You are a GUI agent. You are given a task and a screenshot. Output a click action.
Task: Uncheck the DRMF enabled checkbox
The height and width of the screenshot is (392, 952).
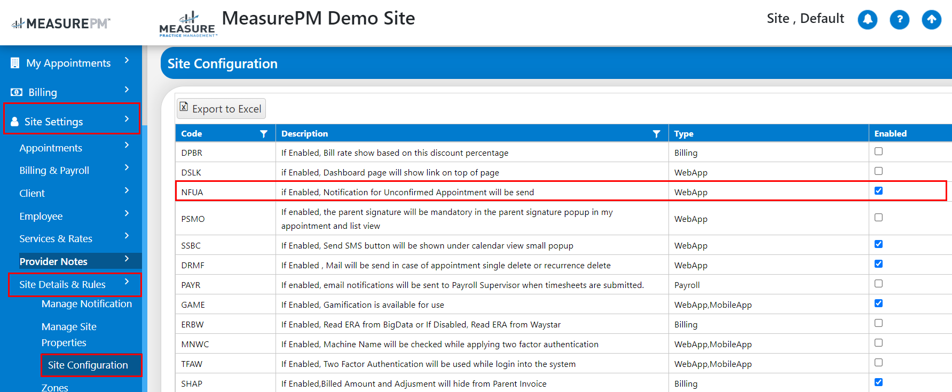click(878, 264)
